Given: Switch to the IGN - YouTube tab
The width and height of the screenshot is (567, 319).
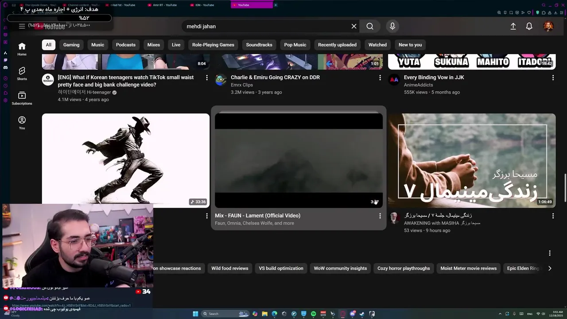Looking at the screenshot, I should point(205,5).
